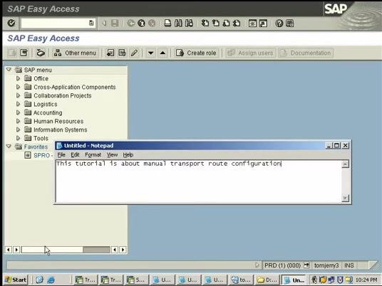The image size is (382, 286).
Task: Click the green Enter checkmark icon
Action: (11, 23)
